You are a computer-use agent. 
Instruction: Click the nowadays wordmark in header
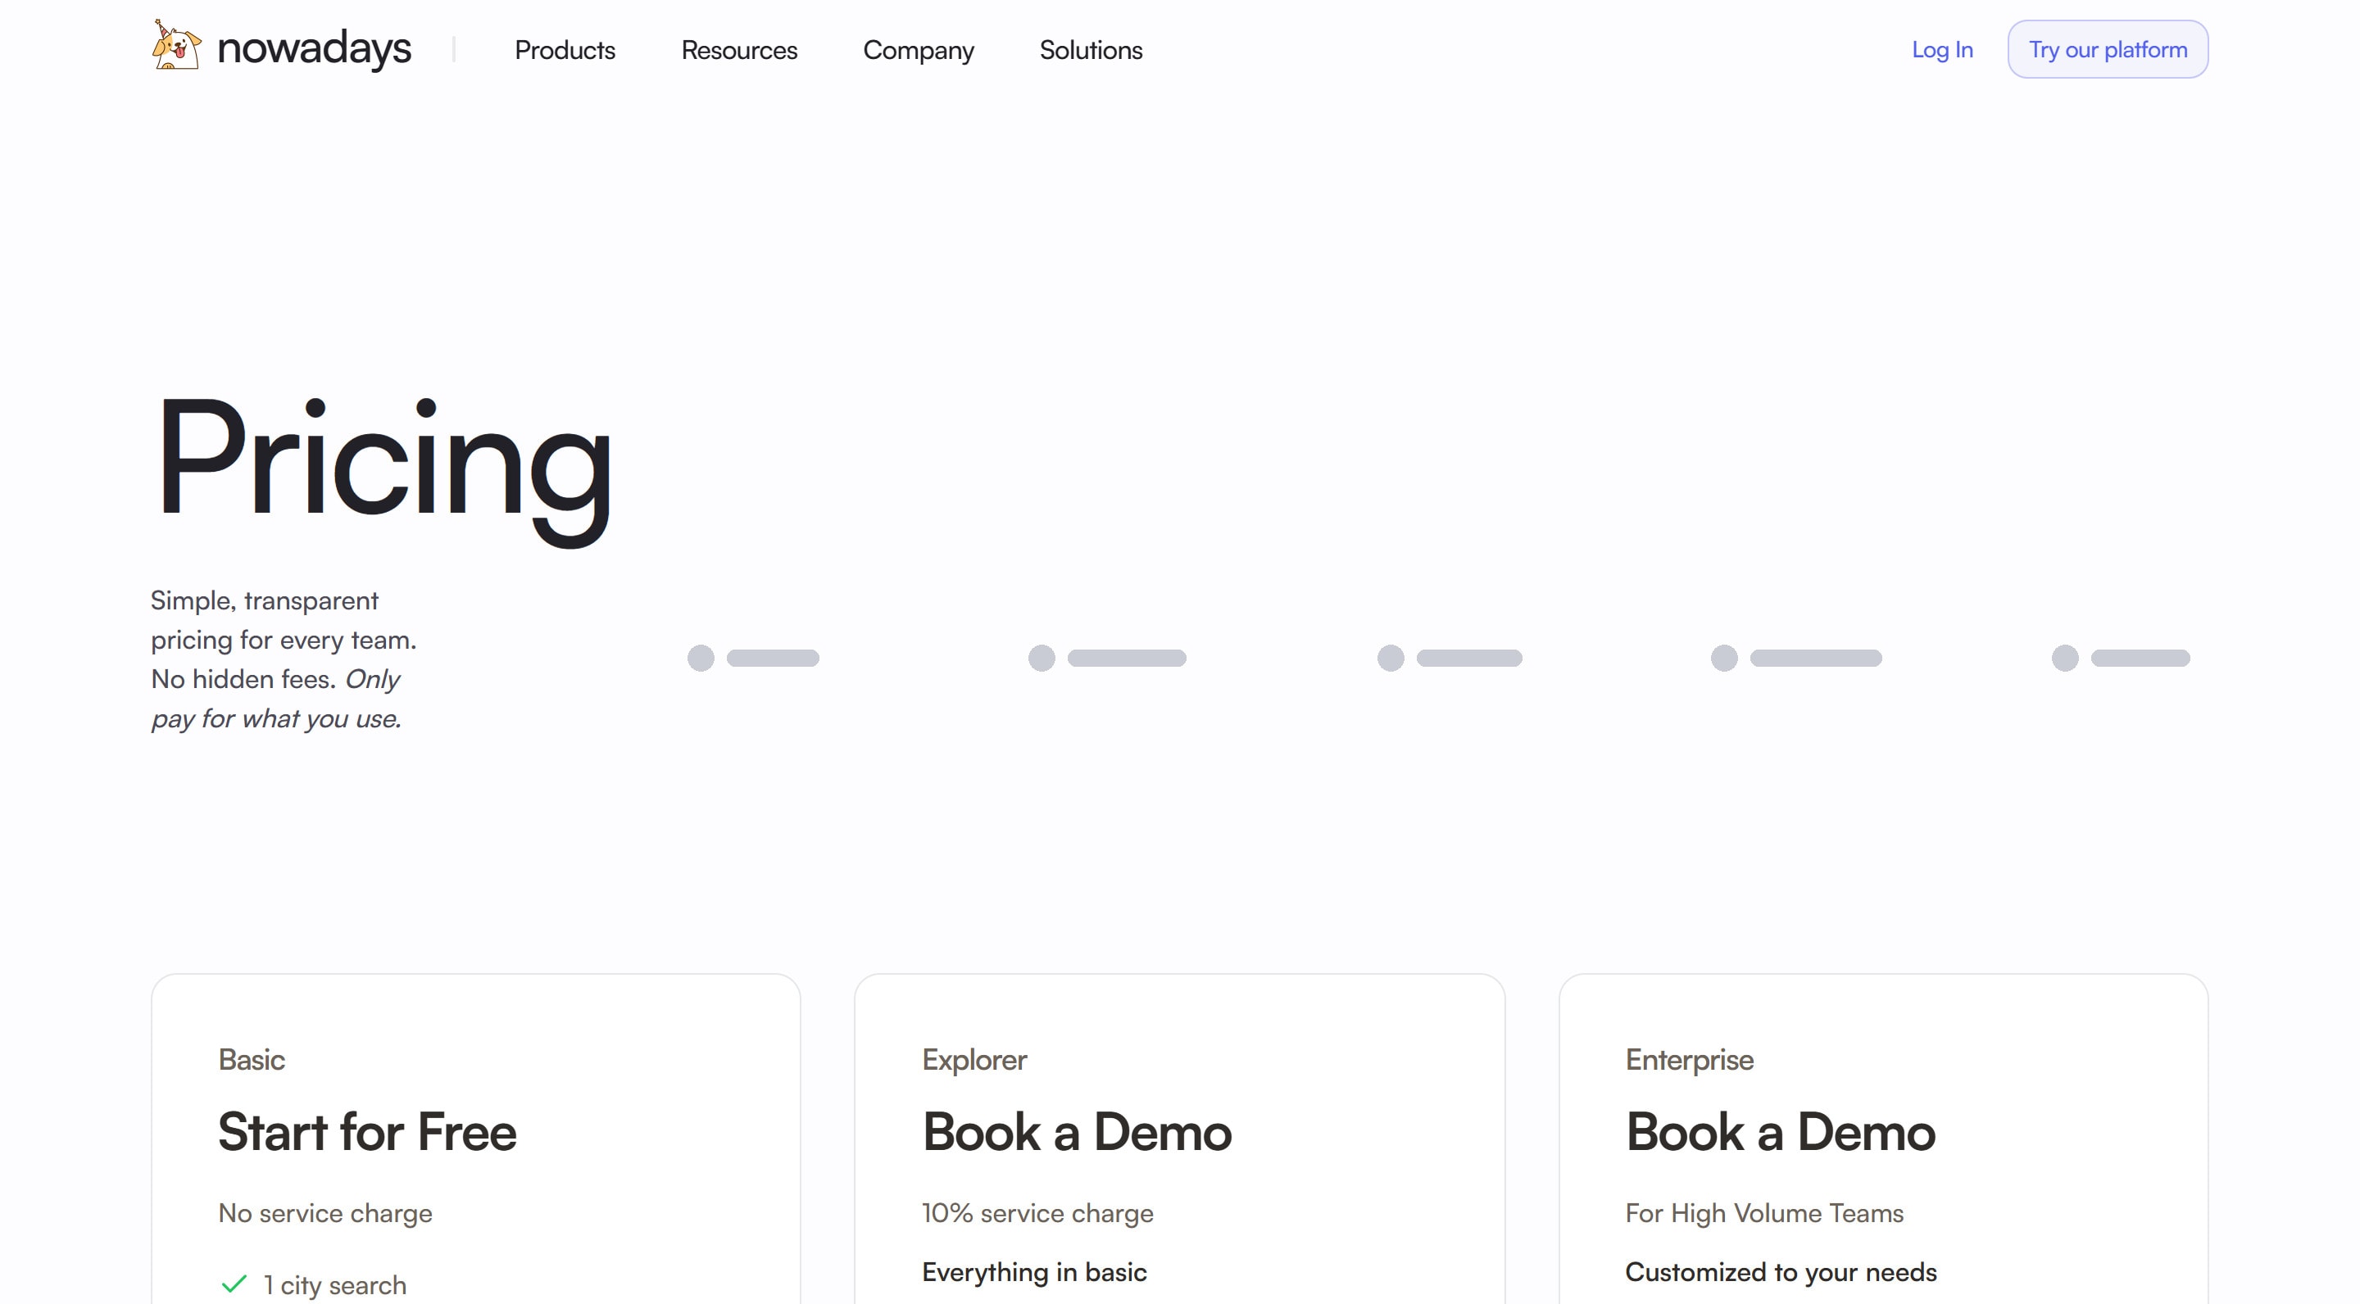(314, 48)
